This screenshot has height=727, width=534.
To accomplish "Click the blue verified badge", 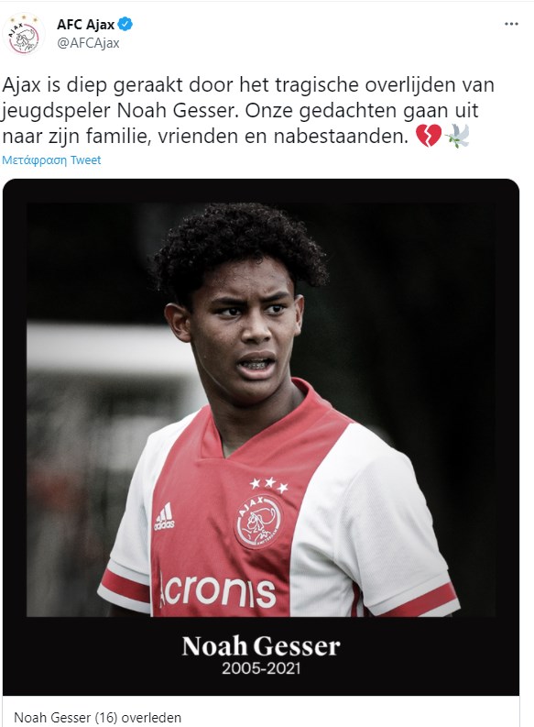I will (125, 24).
